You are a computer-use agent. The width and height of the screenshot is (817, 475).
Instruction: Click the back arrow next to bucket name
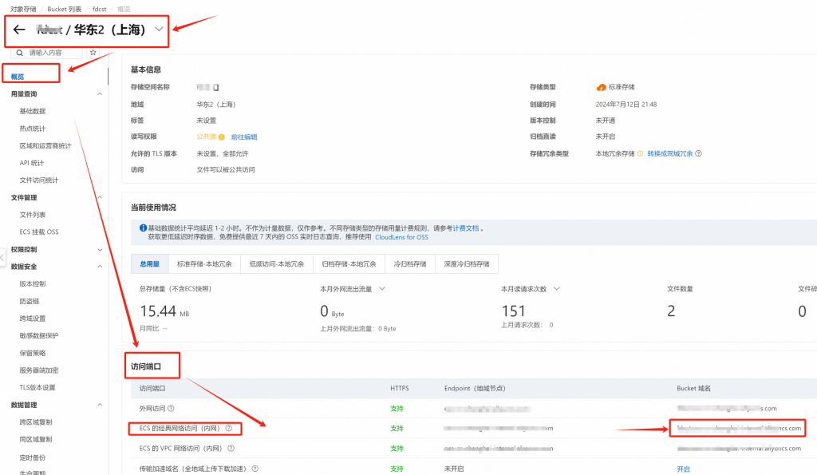coord(19,30)
